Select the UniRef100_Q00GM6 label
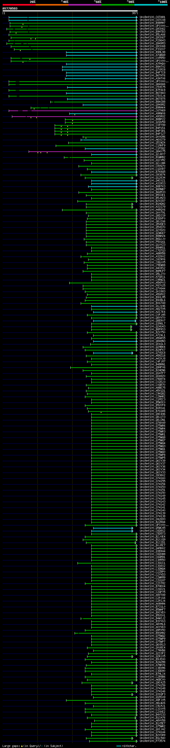Viewport: 170px width, 748px height. 152,137
